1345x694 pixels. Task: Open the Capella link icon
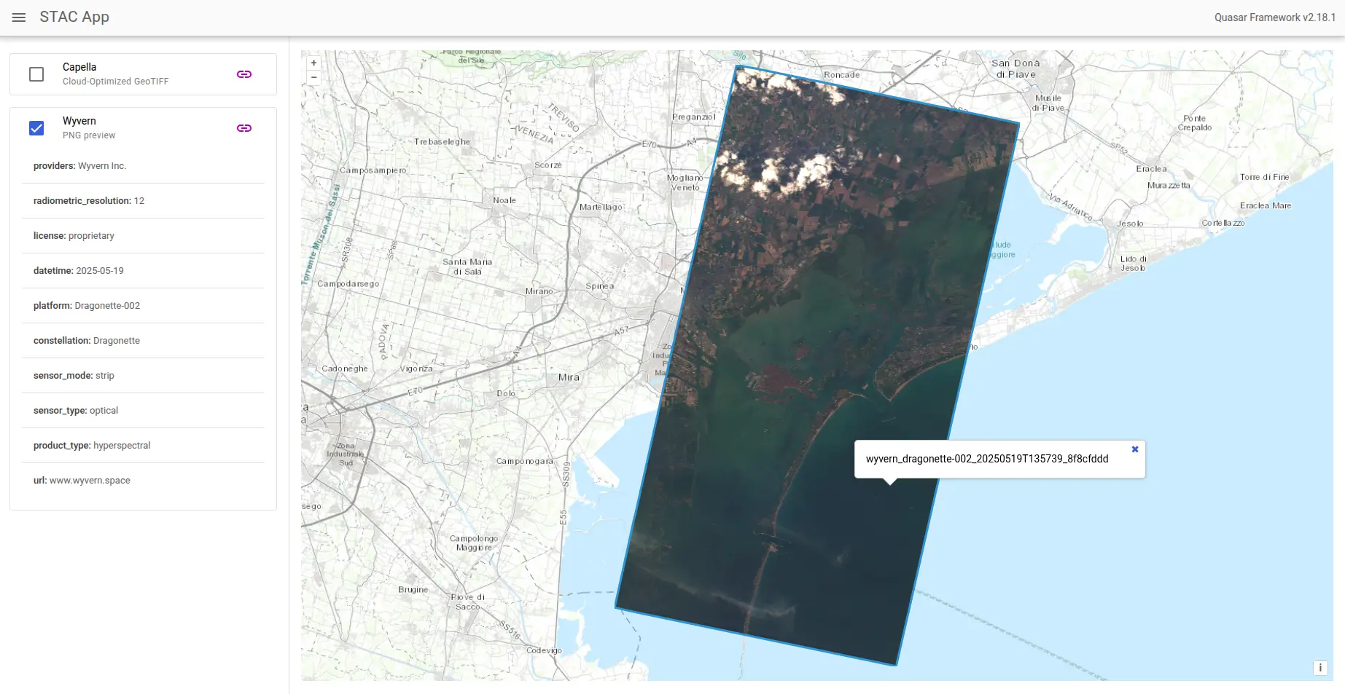[x=244, y=74]
